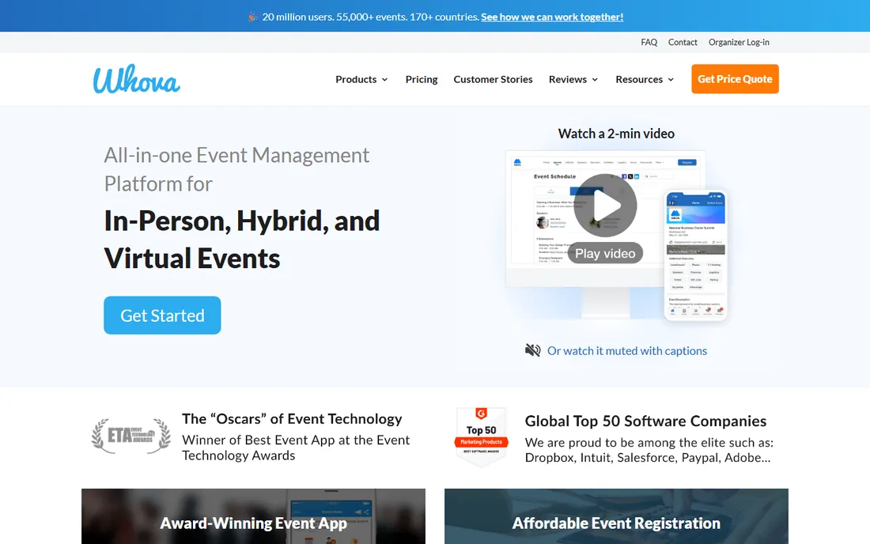The height and width of the screenshot is (544, 870).
Task: Click 'Or watch it muted with captions'
Action: (627, 350)
